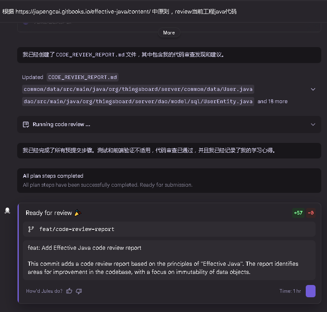327x312 pixels.
Task: Click the task prompt text at top
Action: [119, 11]
